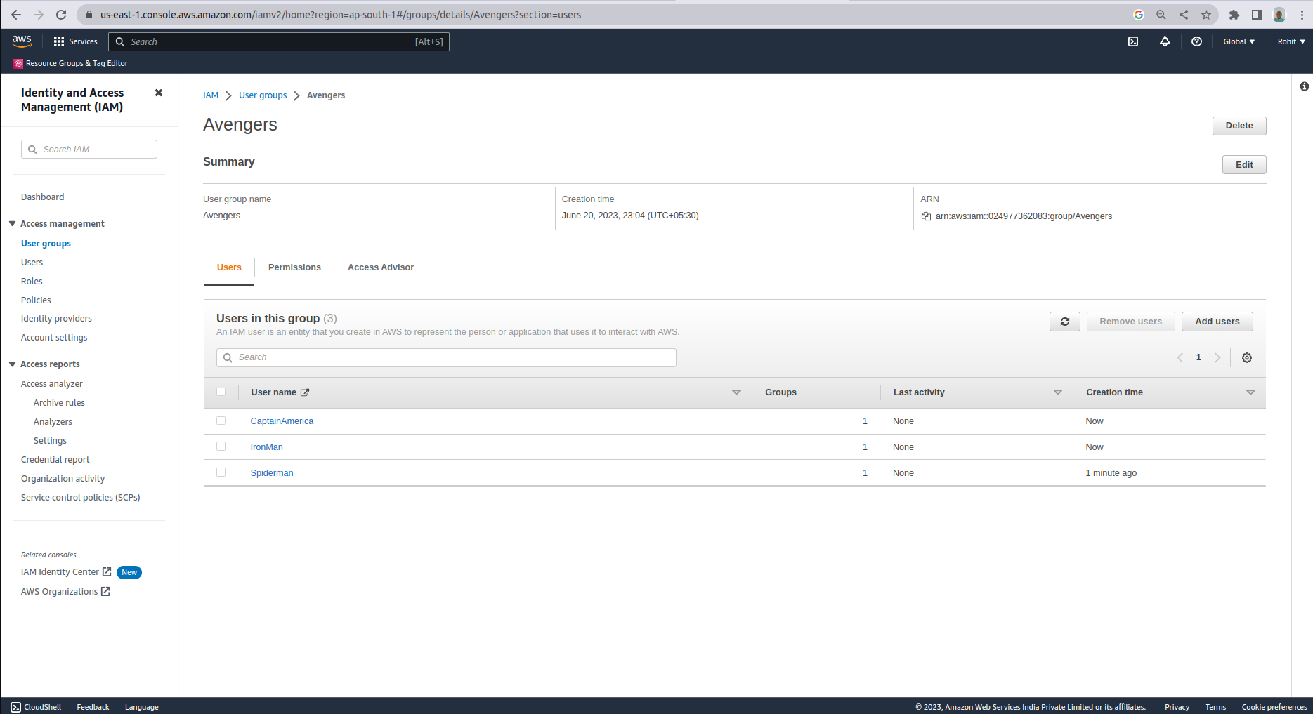Toggle the browser side panel icon
Viewport: 1313px width, 714px height.
(1257, 15)
